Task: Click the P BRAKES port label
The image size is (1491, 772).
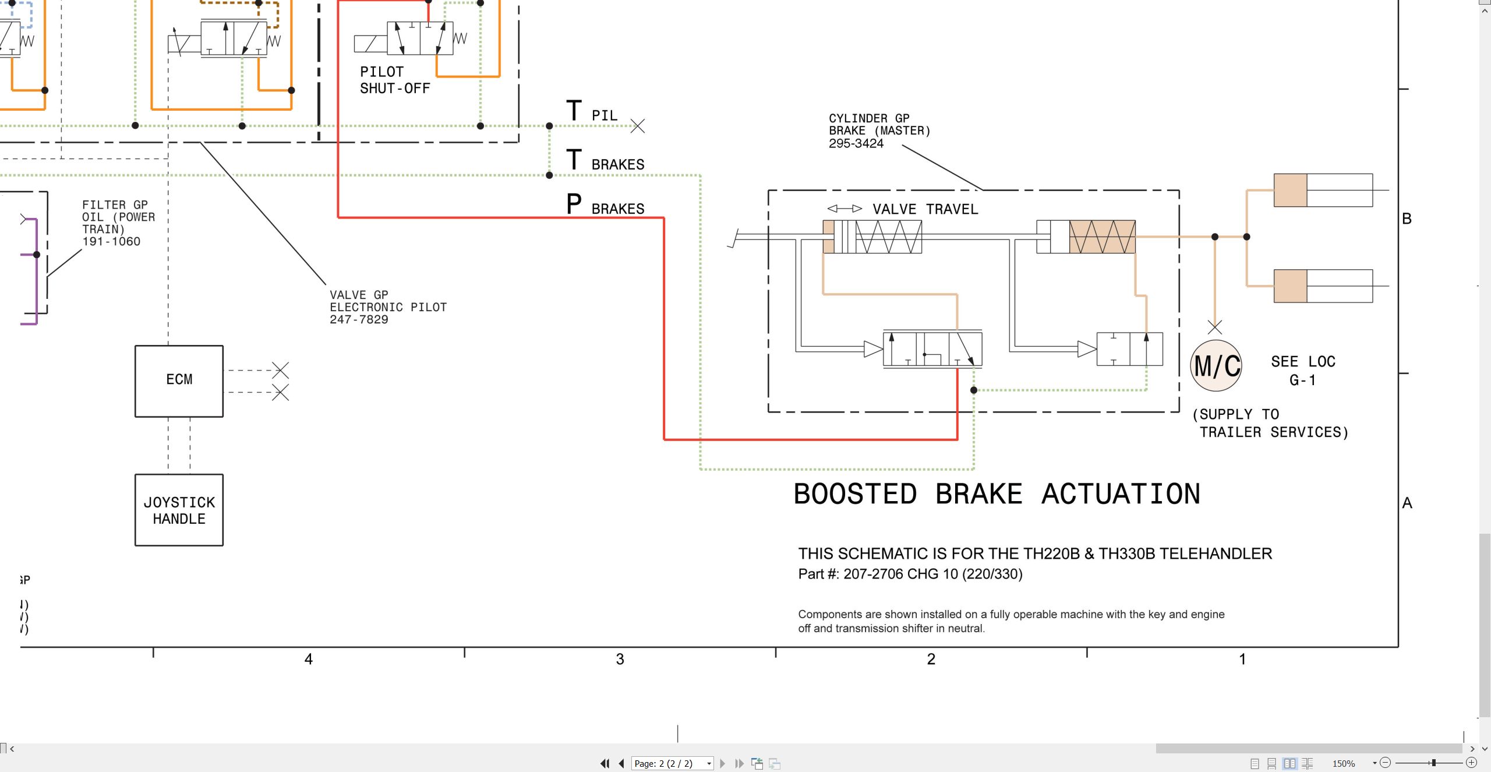Action: coord(605,205)
